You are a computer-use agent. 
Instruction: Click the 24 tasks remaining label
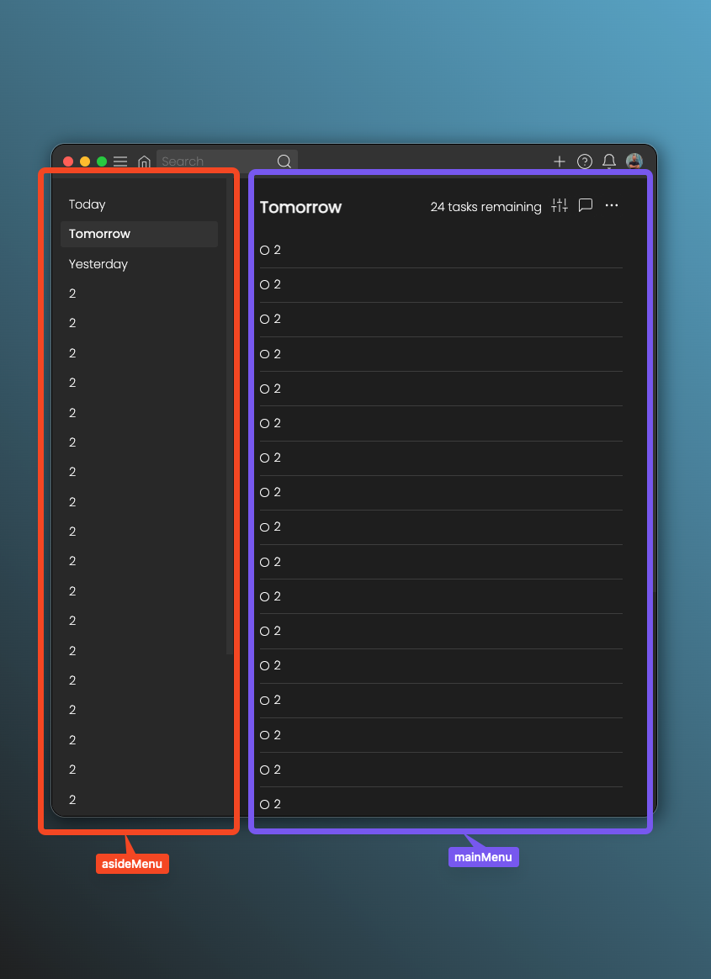click(x=485, y=207)
